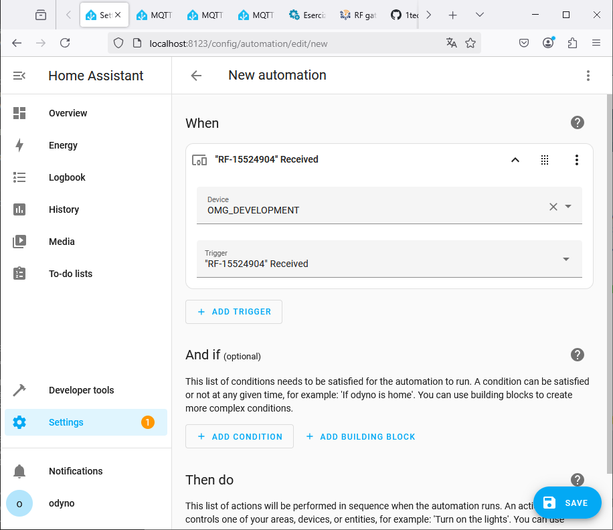
Task: Open Developer tools from sidebar
Action: coord(81,390)
